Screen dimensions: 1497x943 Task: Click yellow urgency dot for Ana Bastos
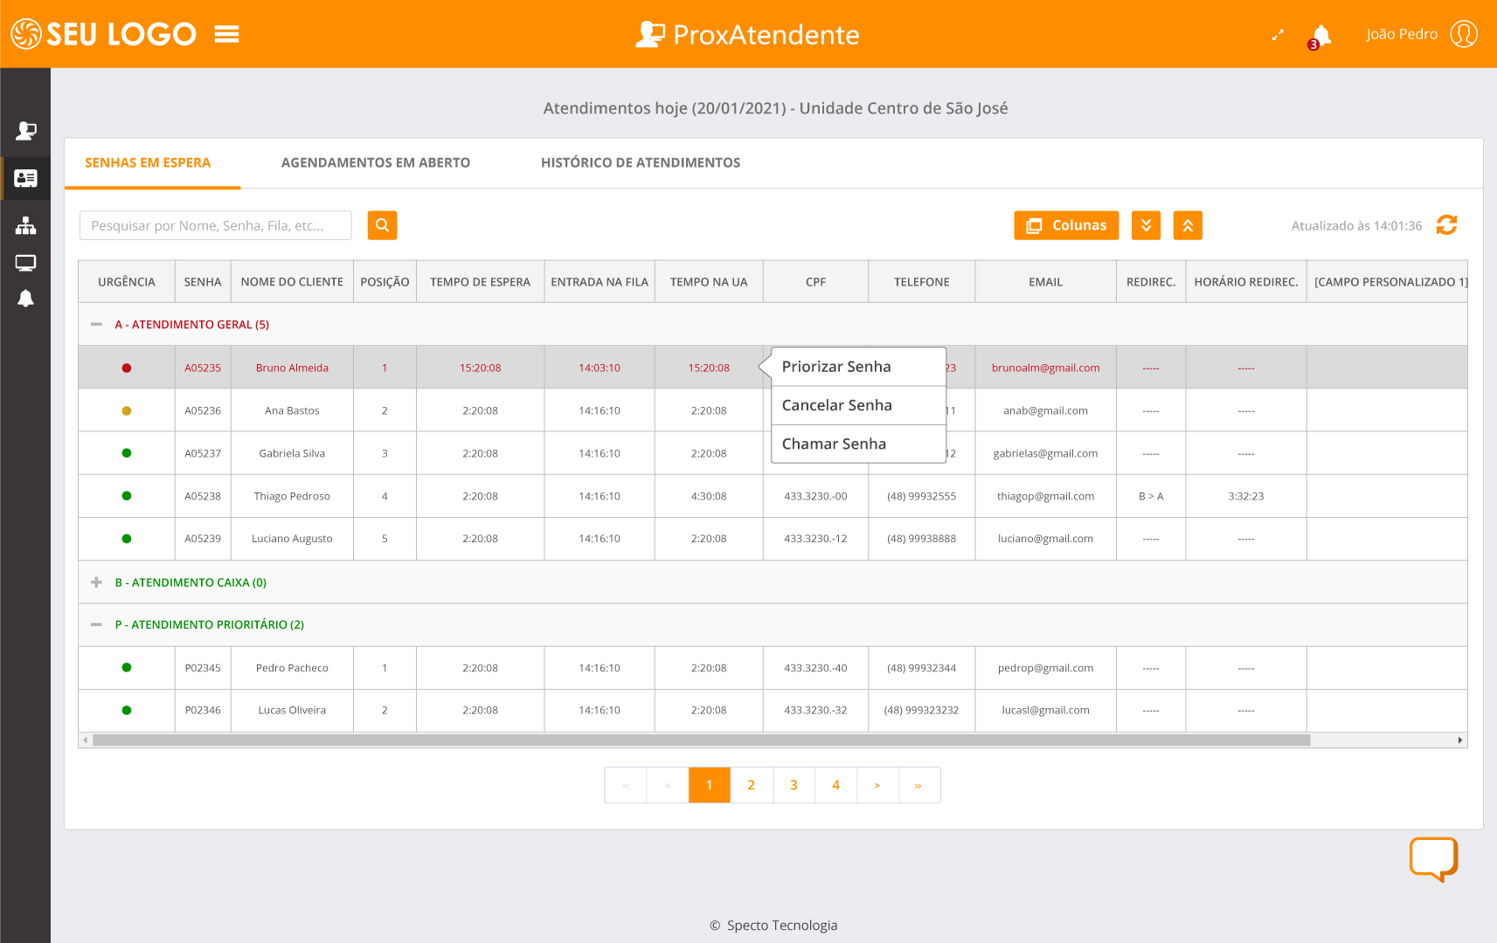[127, 410]
